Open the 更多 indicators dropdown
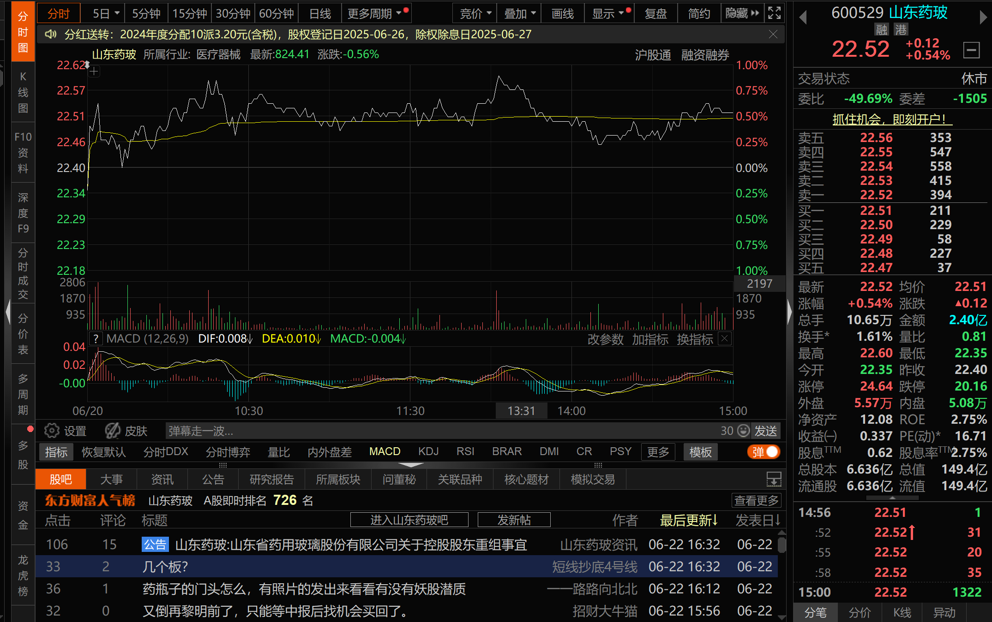The height and width of the screenshot is (622, 992). pos(658,452)
